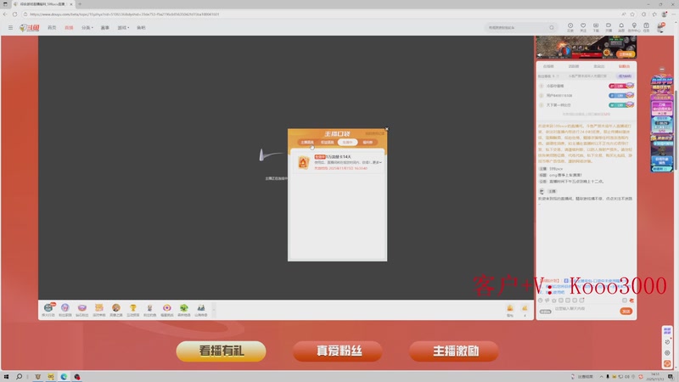This screenshot has height=382, width=679.
Task: Open the game ad thumbnail above chat
Action: [586, 48]
